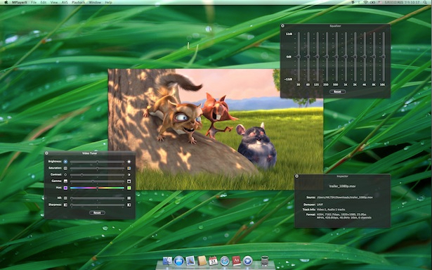Viewport: 432px width, 270px height.
Task: Click the gamma minimum icon beside Gamma
Action: 65,181
